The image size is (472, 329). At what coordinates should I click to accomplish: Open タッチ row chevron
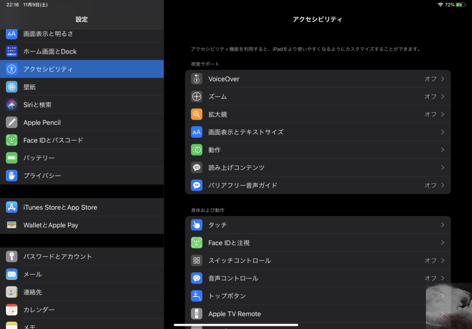(442, 225)
